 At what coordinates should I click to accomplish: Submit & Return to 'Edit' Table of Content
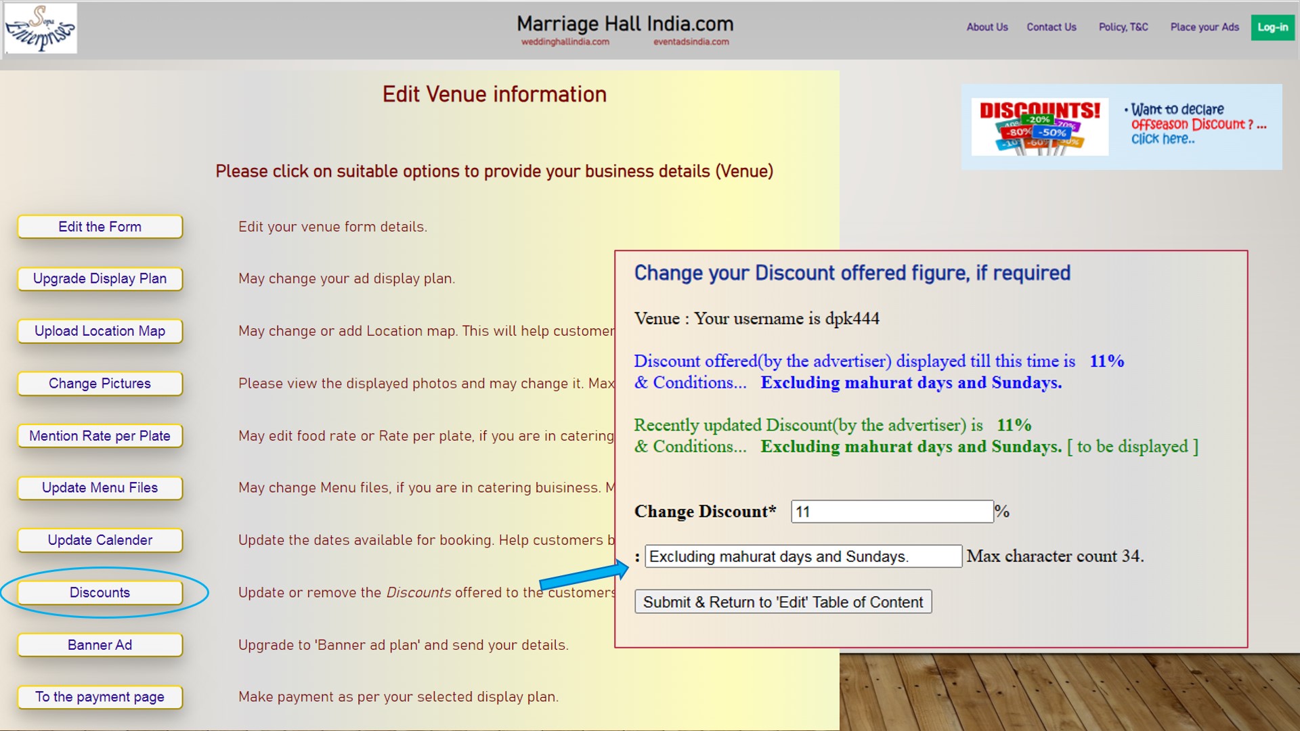(x=783, y=602)
